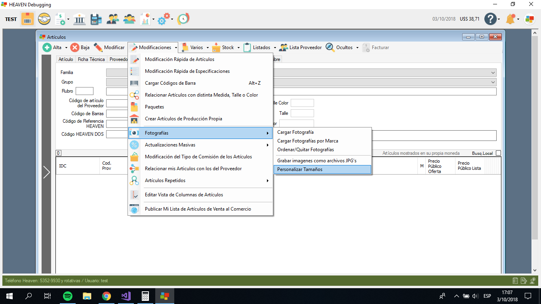Choose Paquetes menu entry

point(200,107)
